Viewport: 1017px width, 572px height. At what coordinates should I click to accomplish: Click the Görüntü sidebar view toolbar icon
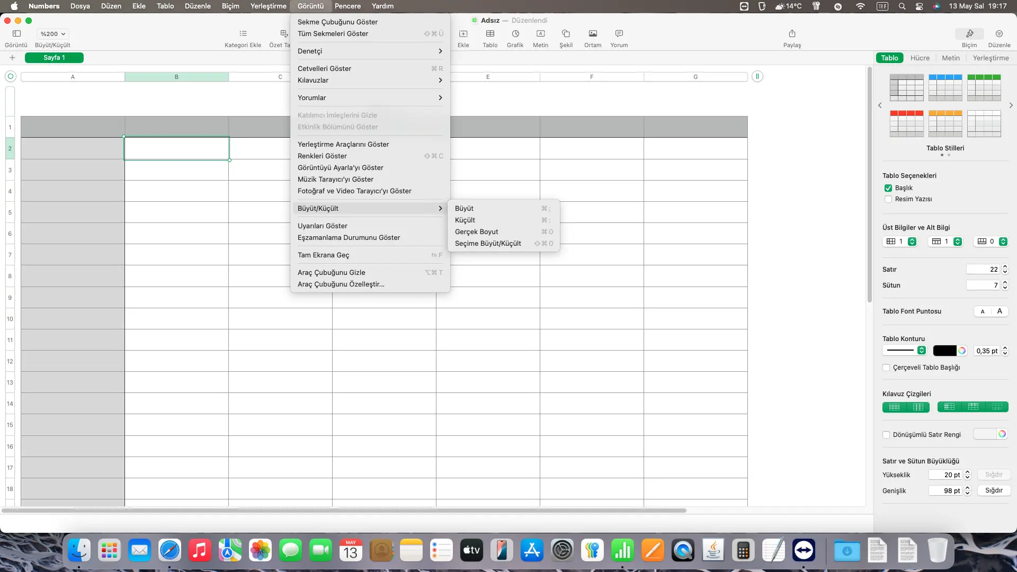point(16,33)
